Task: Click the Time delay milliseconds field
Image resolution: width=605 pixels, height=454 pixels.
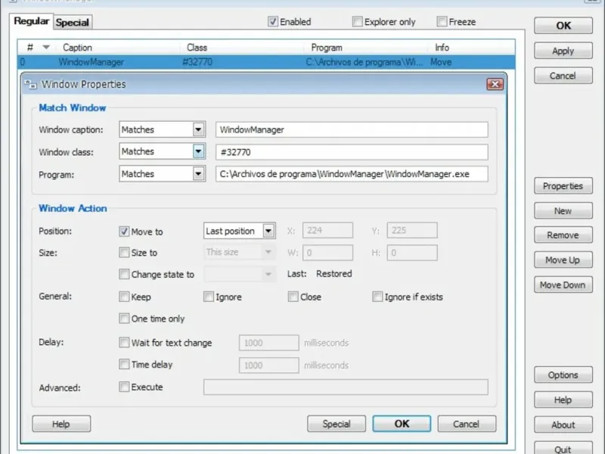Action: click(269, 365)
